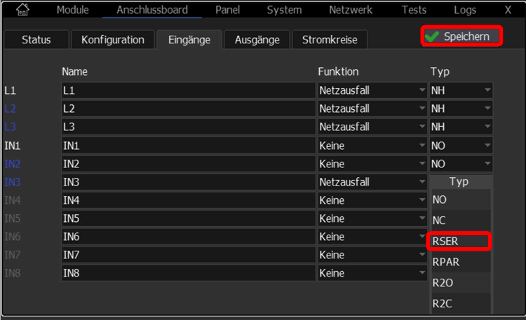Expand the Funktion dropdown for L1
Viewport: 526px width, 320px height.
coord(372,90)
